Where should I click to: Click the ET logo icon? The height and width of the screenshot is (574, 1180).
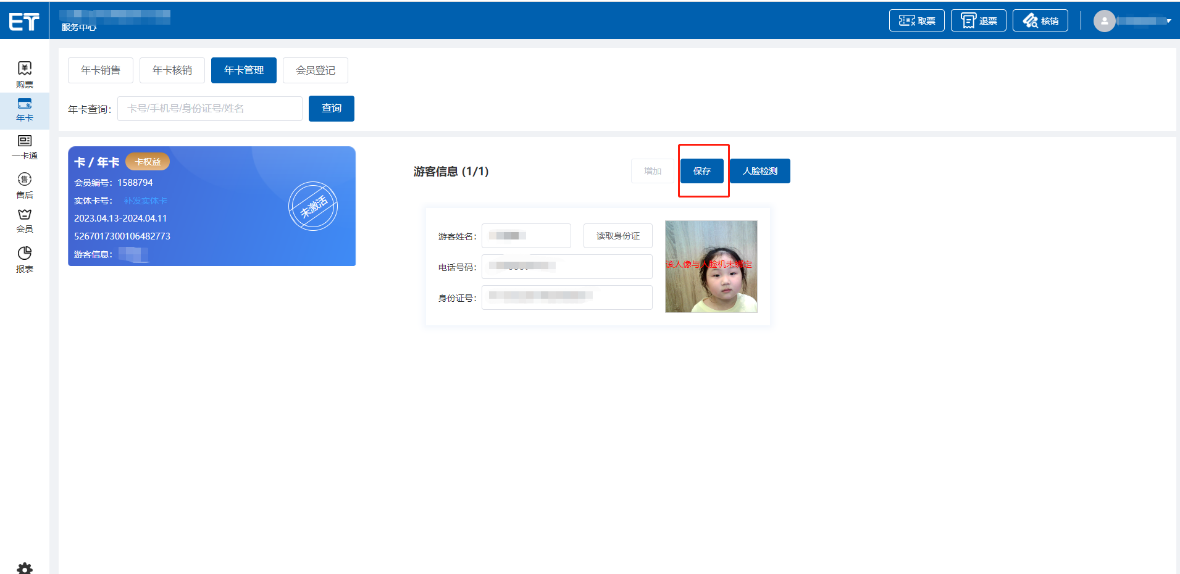pyautogui.click(x=24, y=22)
